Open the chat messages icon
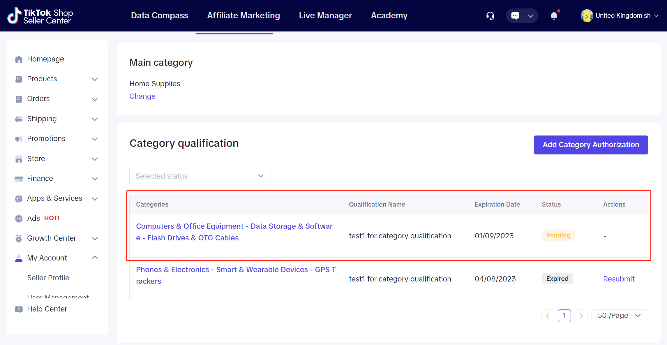667x345 pixels. tap(515, 16)
